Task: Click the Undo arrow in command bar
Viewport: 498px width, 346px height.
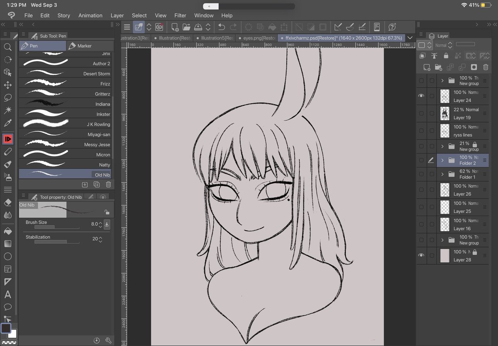Action: coord(222,27)
